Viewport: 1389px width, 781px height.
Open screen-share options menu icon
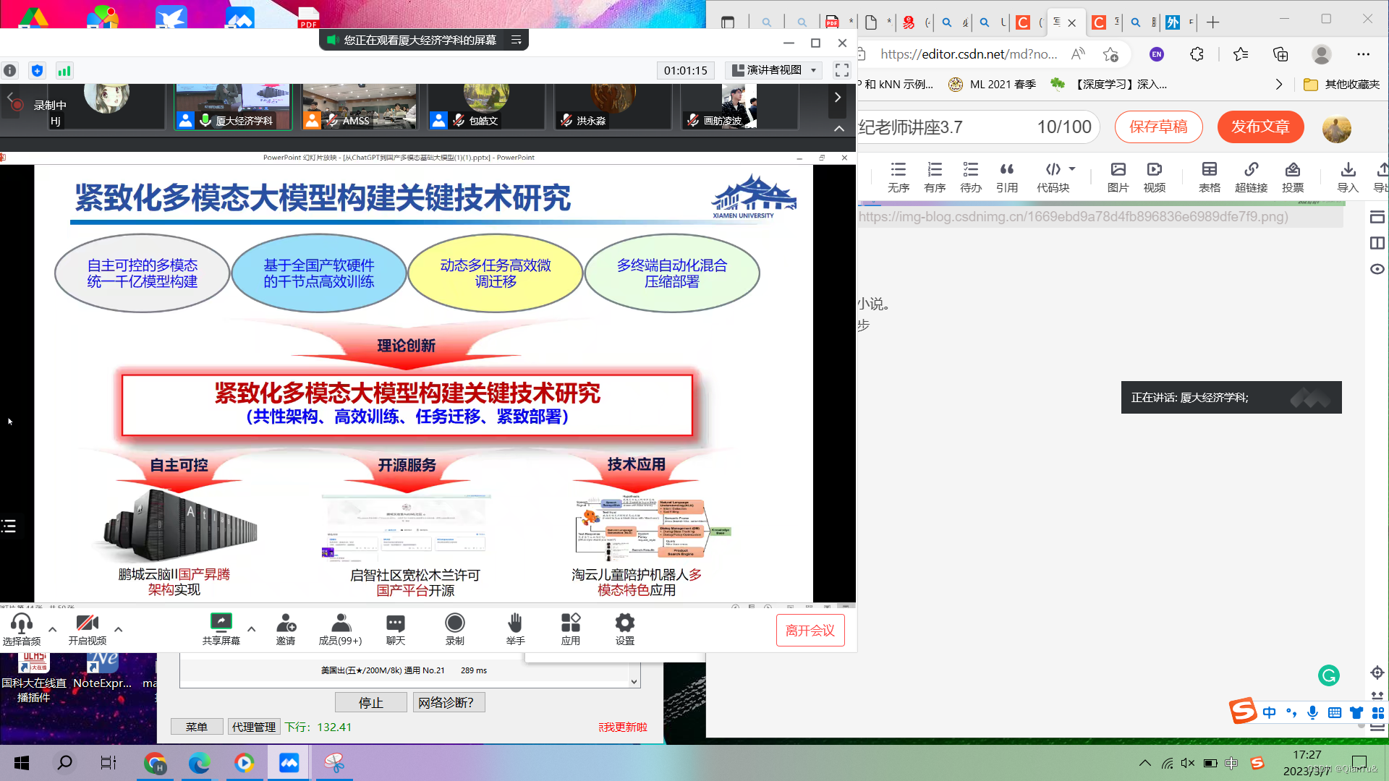517,40
